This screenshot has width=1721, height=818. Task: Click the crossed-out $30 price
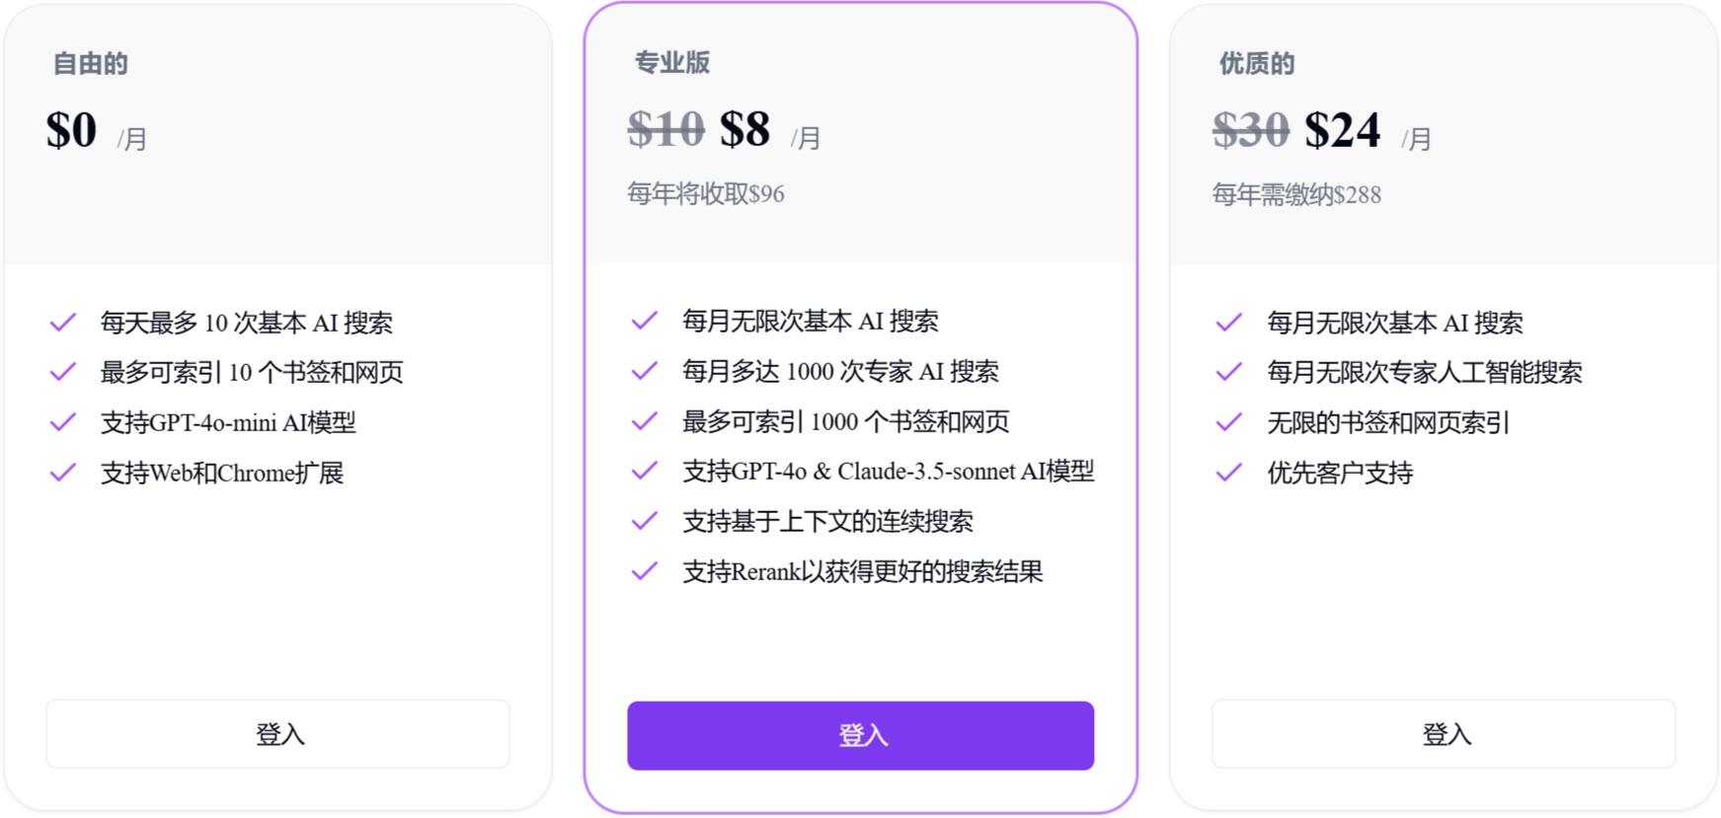click(x=1249, y=128)
